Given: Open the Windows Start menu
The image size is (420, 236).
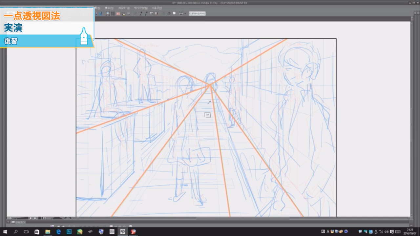Looking at the screenshot, I should (5, 232).
